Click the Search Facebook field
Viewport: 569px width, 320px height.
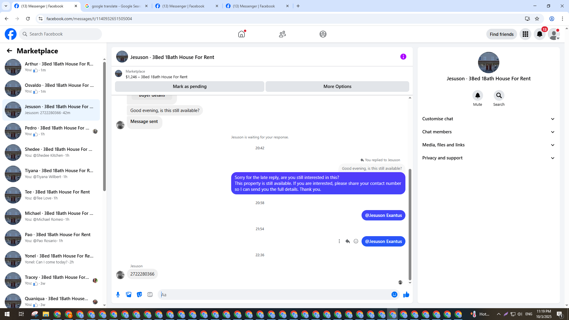tap(60, 34)
